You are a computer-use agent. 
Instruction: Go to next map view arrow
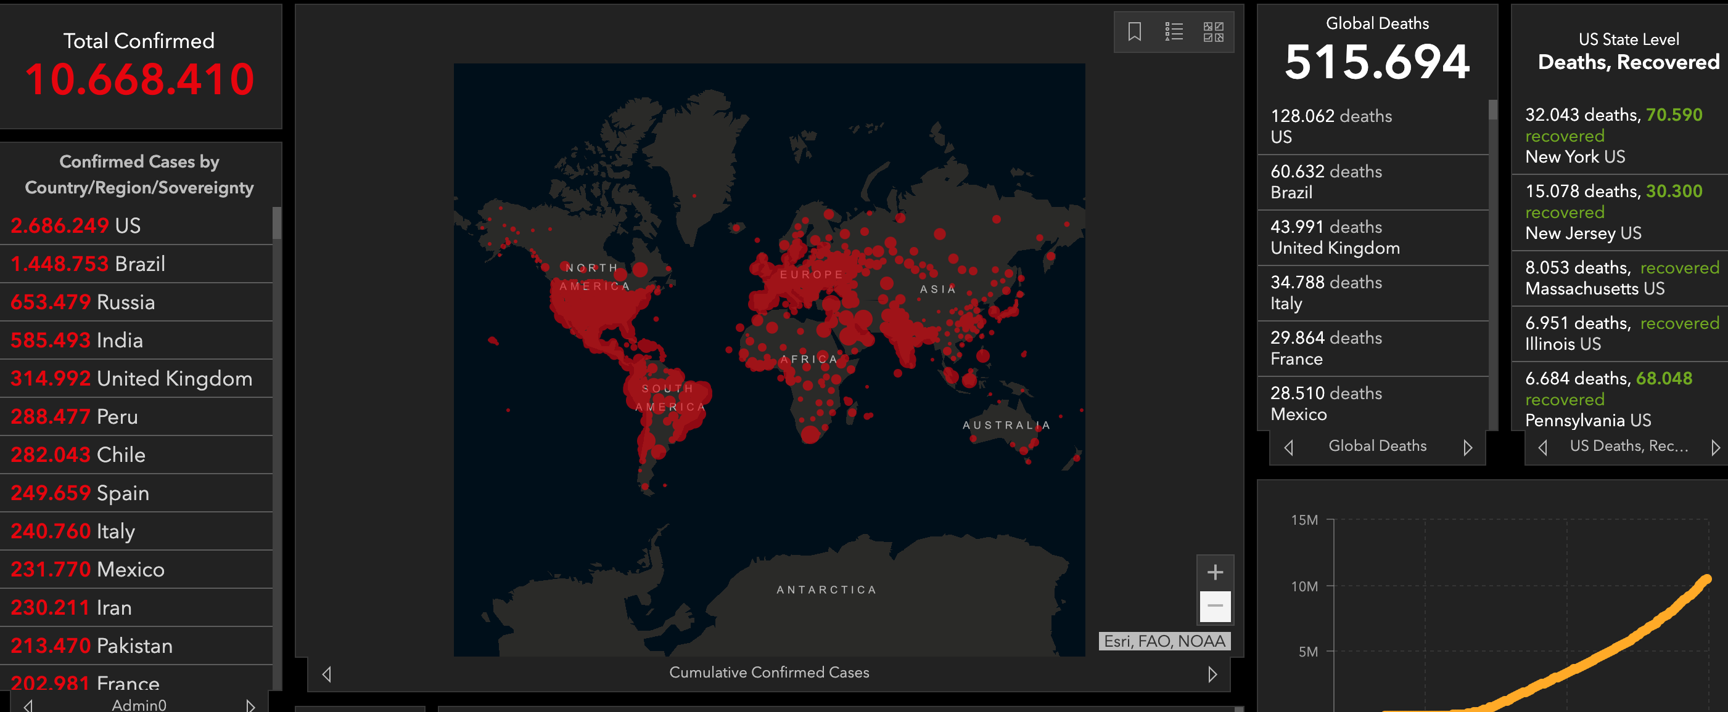click(x=1212, y=674)
